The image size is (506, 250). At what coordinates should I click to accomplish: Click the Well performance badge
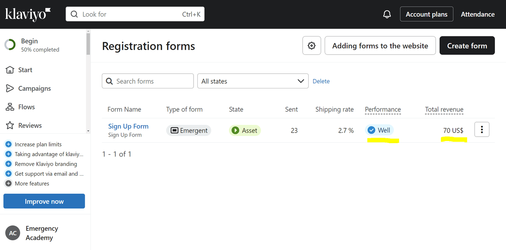tap(379, 130)
